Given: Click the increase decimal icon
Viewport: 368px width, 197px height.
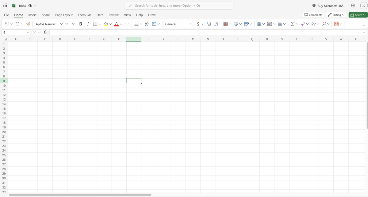Looking at the screenshot, I should (208, 24).
